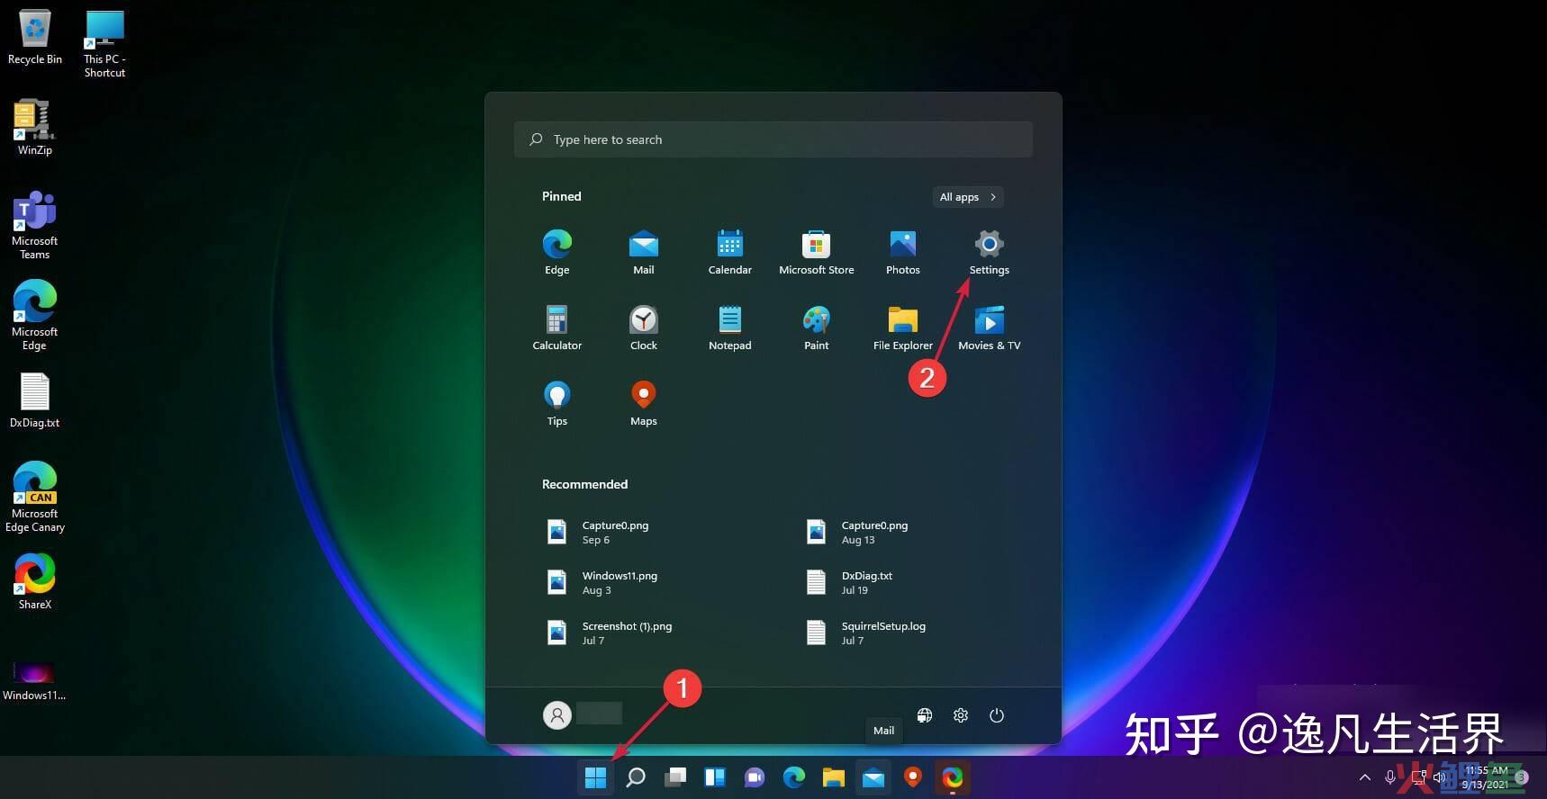Show hidden system tray icons
Screen dimensions: 1547x799
(1365, 777)
